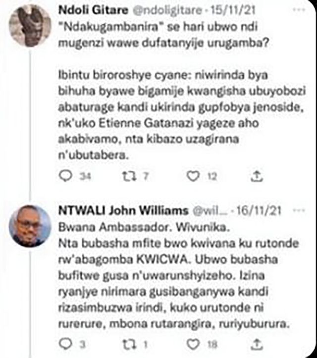Click the @wil... handle of second tweet

tap(210, 211)
